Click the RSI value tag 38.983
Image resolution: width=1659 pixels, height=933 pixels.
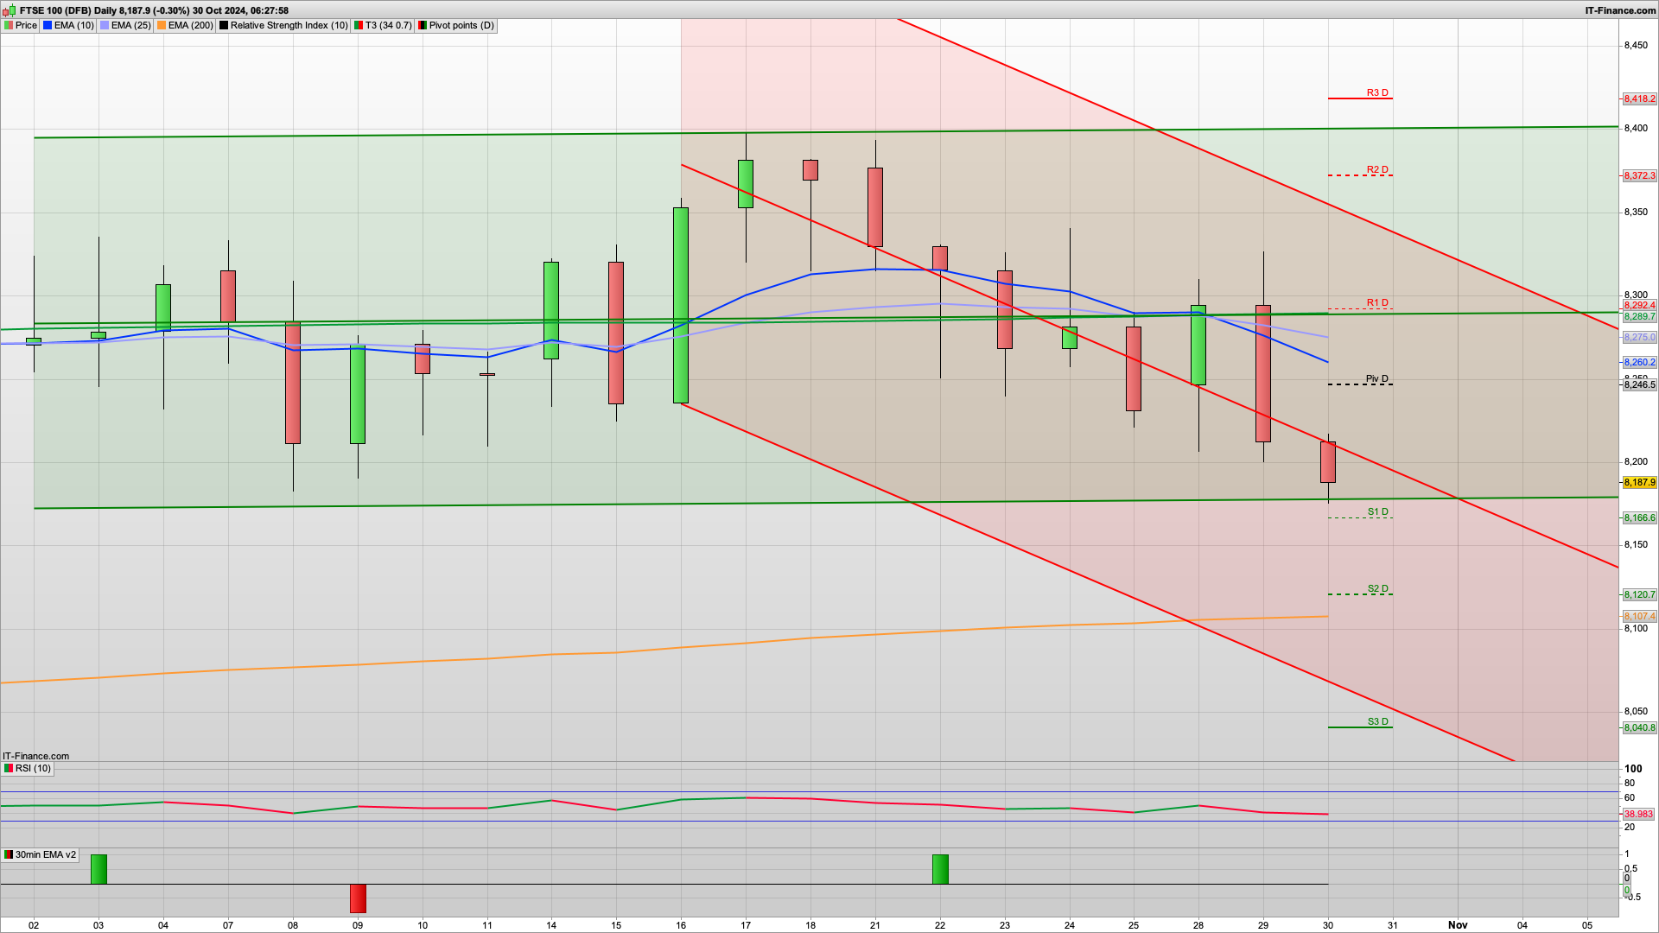(x=1638, y=814)
